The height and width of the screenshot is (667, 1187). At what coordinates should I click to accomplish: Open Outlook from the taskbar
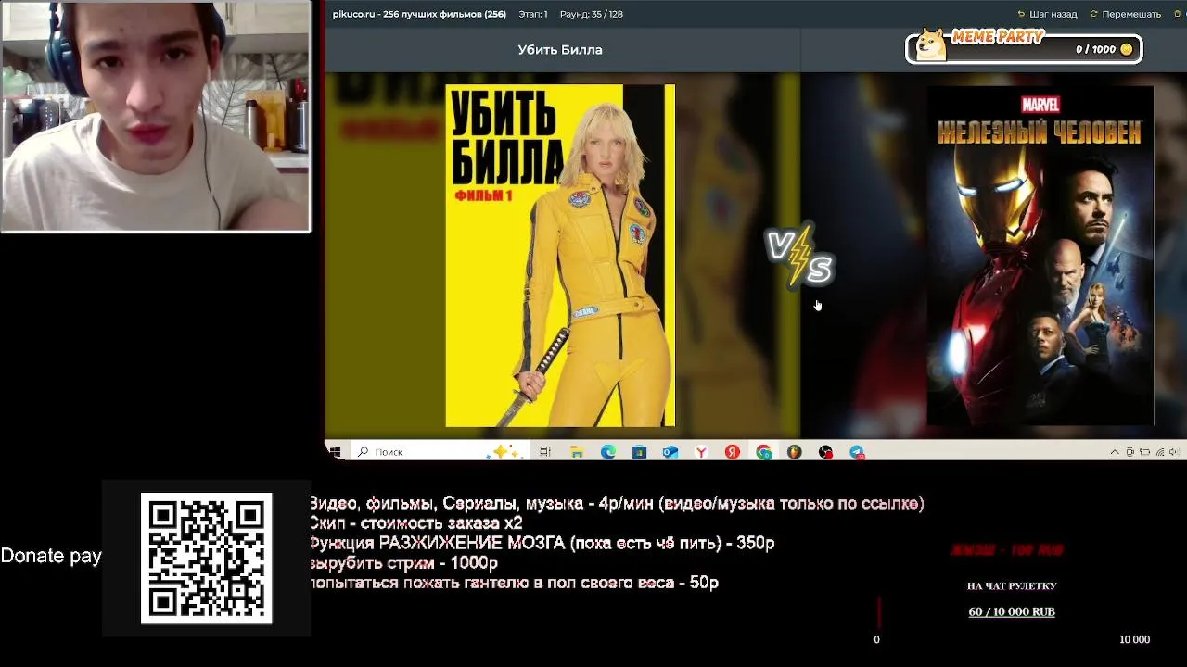tap(670, 451)
